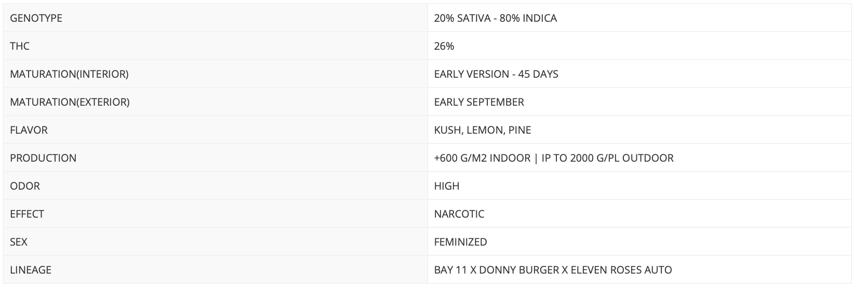852x286 pixels.
Task: Click the NARCOTIC effect value
Action: pyautogui.click(x=459, y=214)
